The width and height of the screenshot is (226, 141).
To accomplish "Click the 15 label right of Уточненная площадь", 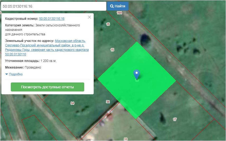I will (112, 50).
